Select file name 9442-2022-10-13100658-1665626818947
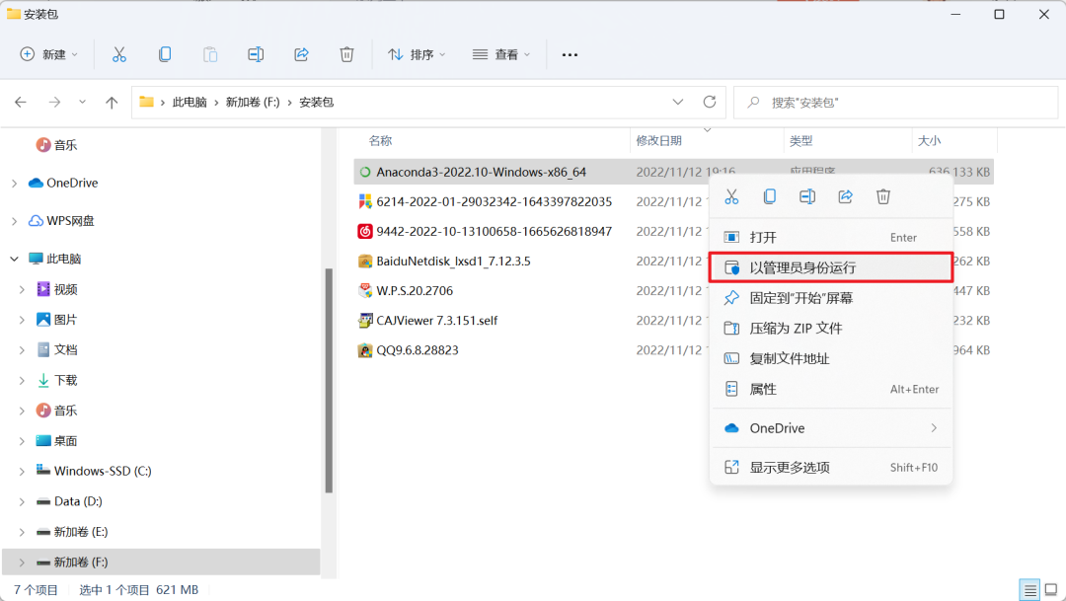The height and width of the screenshot is (601, 1066). point(495,231)
